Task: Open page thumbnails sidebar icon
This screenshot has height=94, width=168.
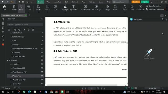Action: tap(3, 23)
